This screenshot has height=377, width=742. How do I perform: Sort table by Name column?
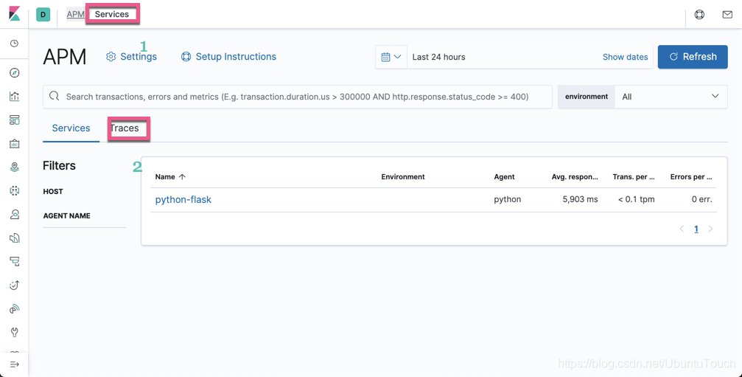pyautogui.click(x=170, y=176)
